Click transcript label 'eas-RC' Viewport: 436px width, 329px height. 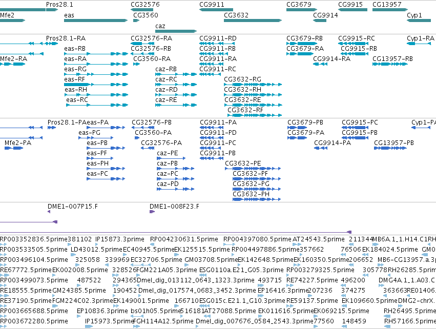coord(77,99)
